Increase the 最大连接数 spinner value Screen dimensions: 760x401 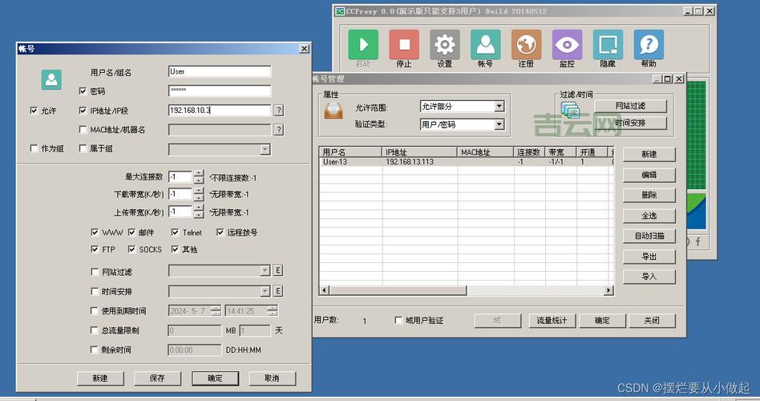[198, 173]
